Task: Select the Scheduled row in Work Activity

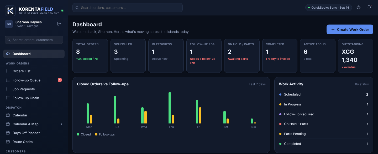Action: click(324, 94)
